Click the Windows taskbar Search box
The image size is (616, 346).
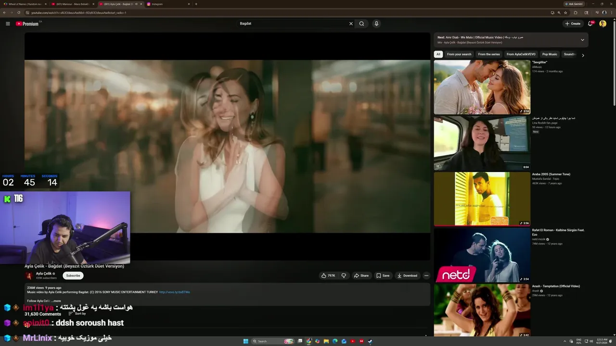point(273,341)
